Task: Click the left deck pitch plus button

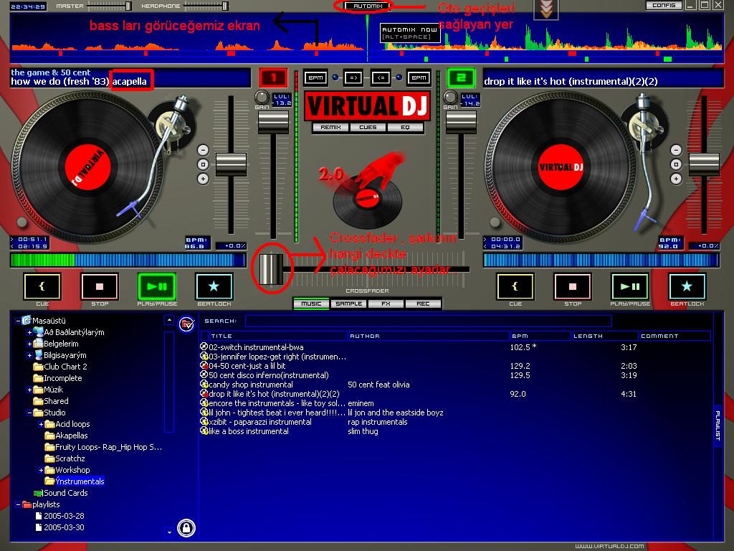Action: coord(203,179)
